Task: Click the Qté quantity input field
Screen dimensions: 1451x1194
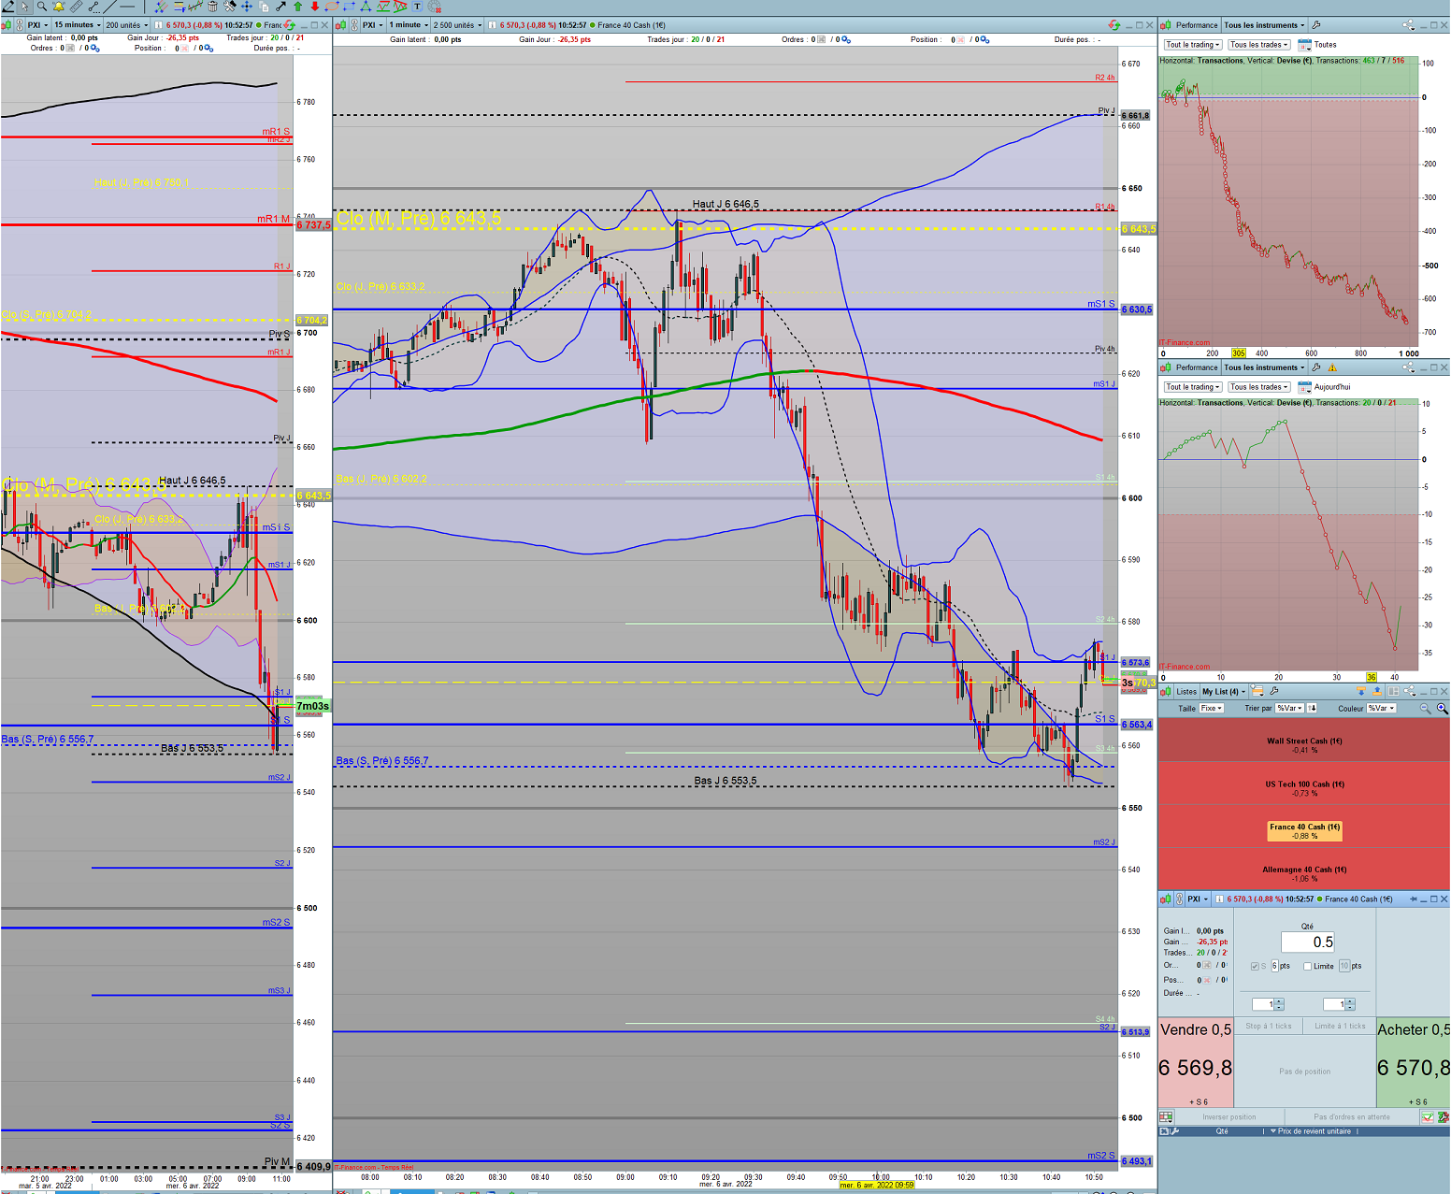Action: point(1307,942)
